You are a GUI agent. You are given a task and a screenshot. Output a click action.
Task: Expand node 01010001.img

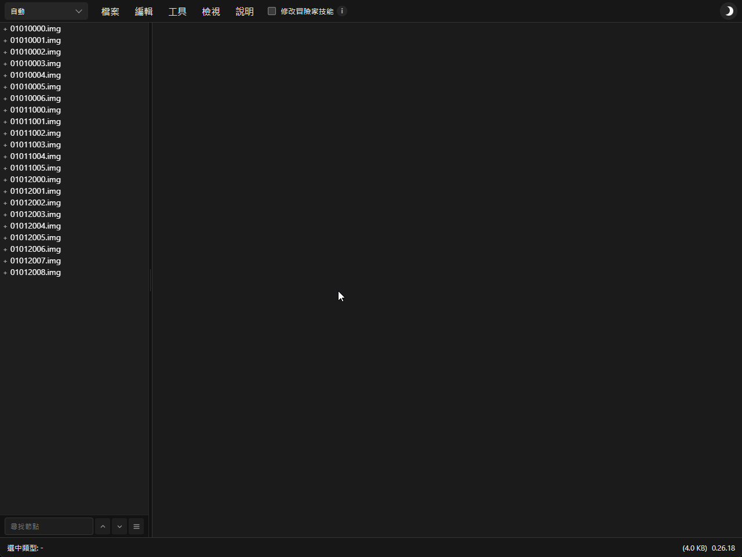coord(5,41)
